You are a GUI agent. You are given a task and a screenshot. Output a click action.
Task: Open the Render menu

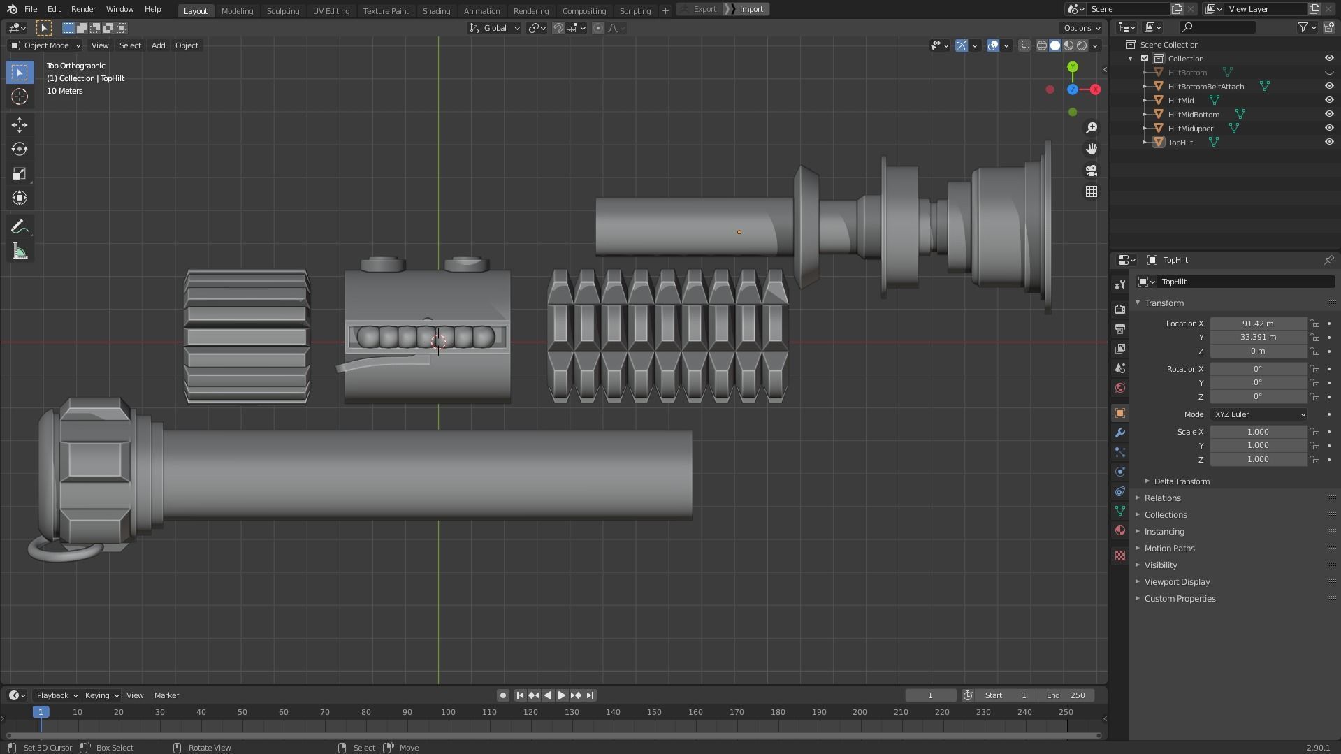point(83,9)
